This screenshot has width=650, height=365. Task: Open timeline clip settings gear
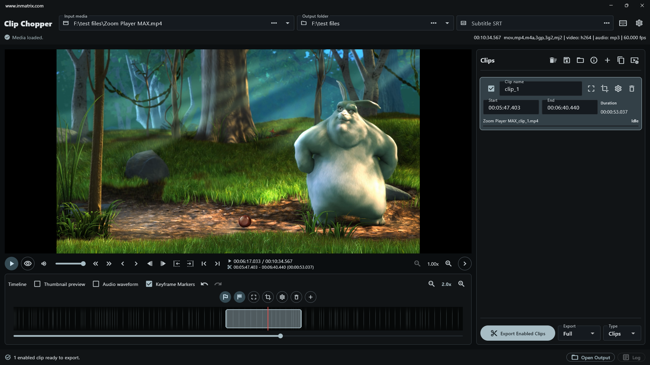[282, 297]
